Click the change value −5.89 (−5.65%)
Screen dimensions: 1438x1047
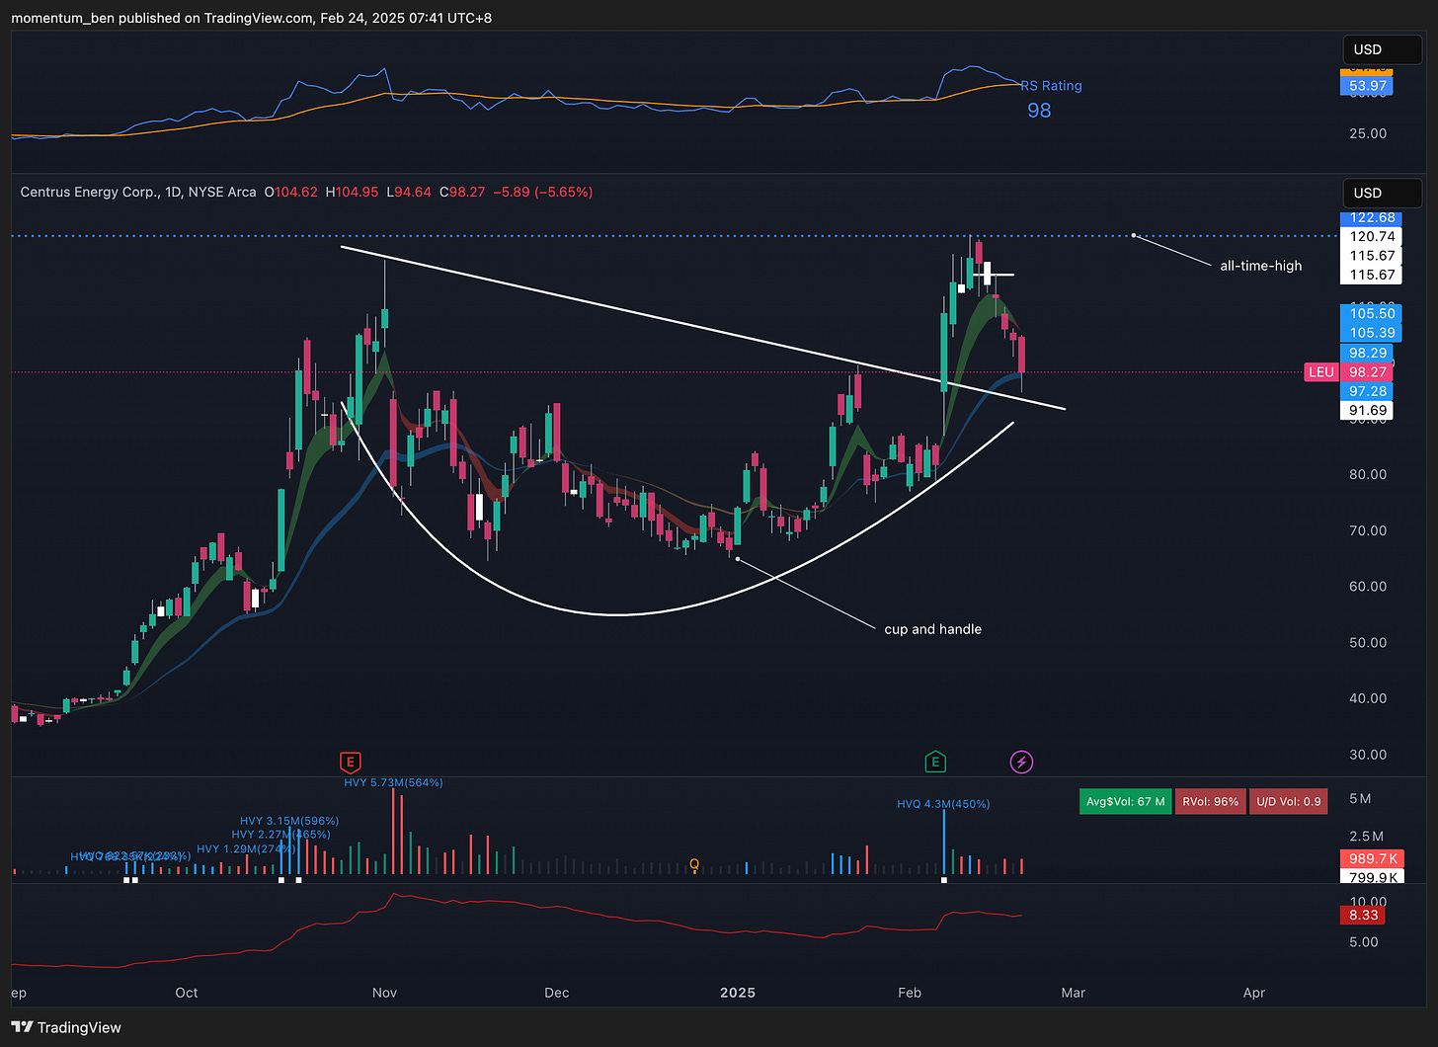point(543,192)
